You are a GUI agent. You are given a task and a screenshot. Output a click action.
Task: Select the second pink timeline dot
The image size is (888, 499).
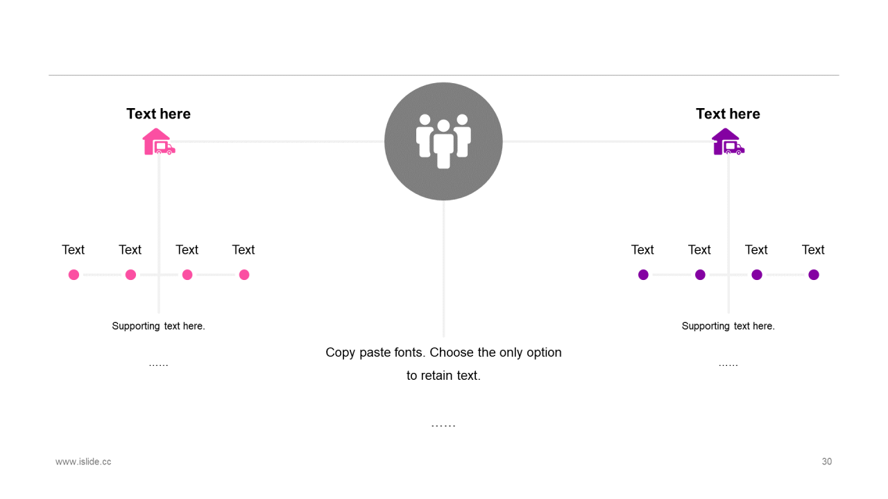[130, 274]
